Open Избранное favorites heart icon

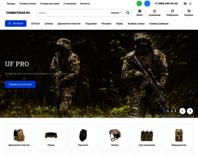pos(172,13)
